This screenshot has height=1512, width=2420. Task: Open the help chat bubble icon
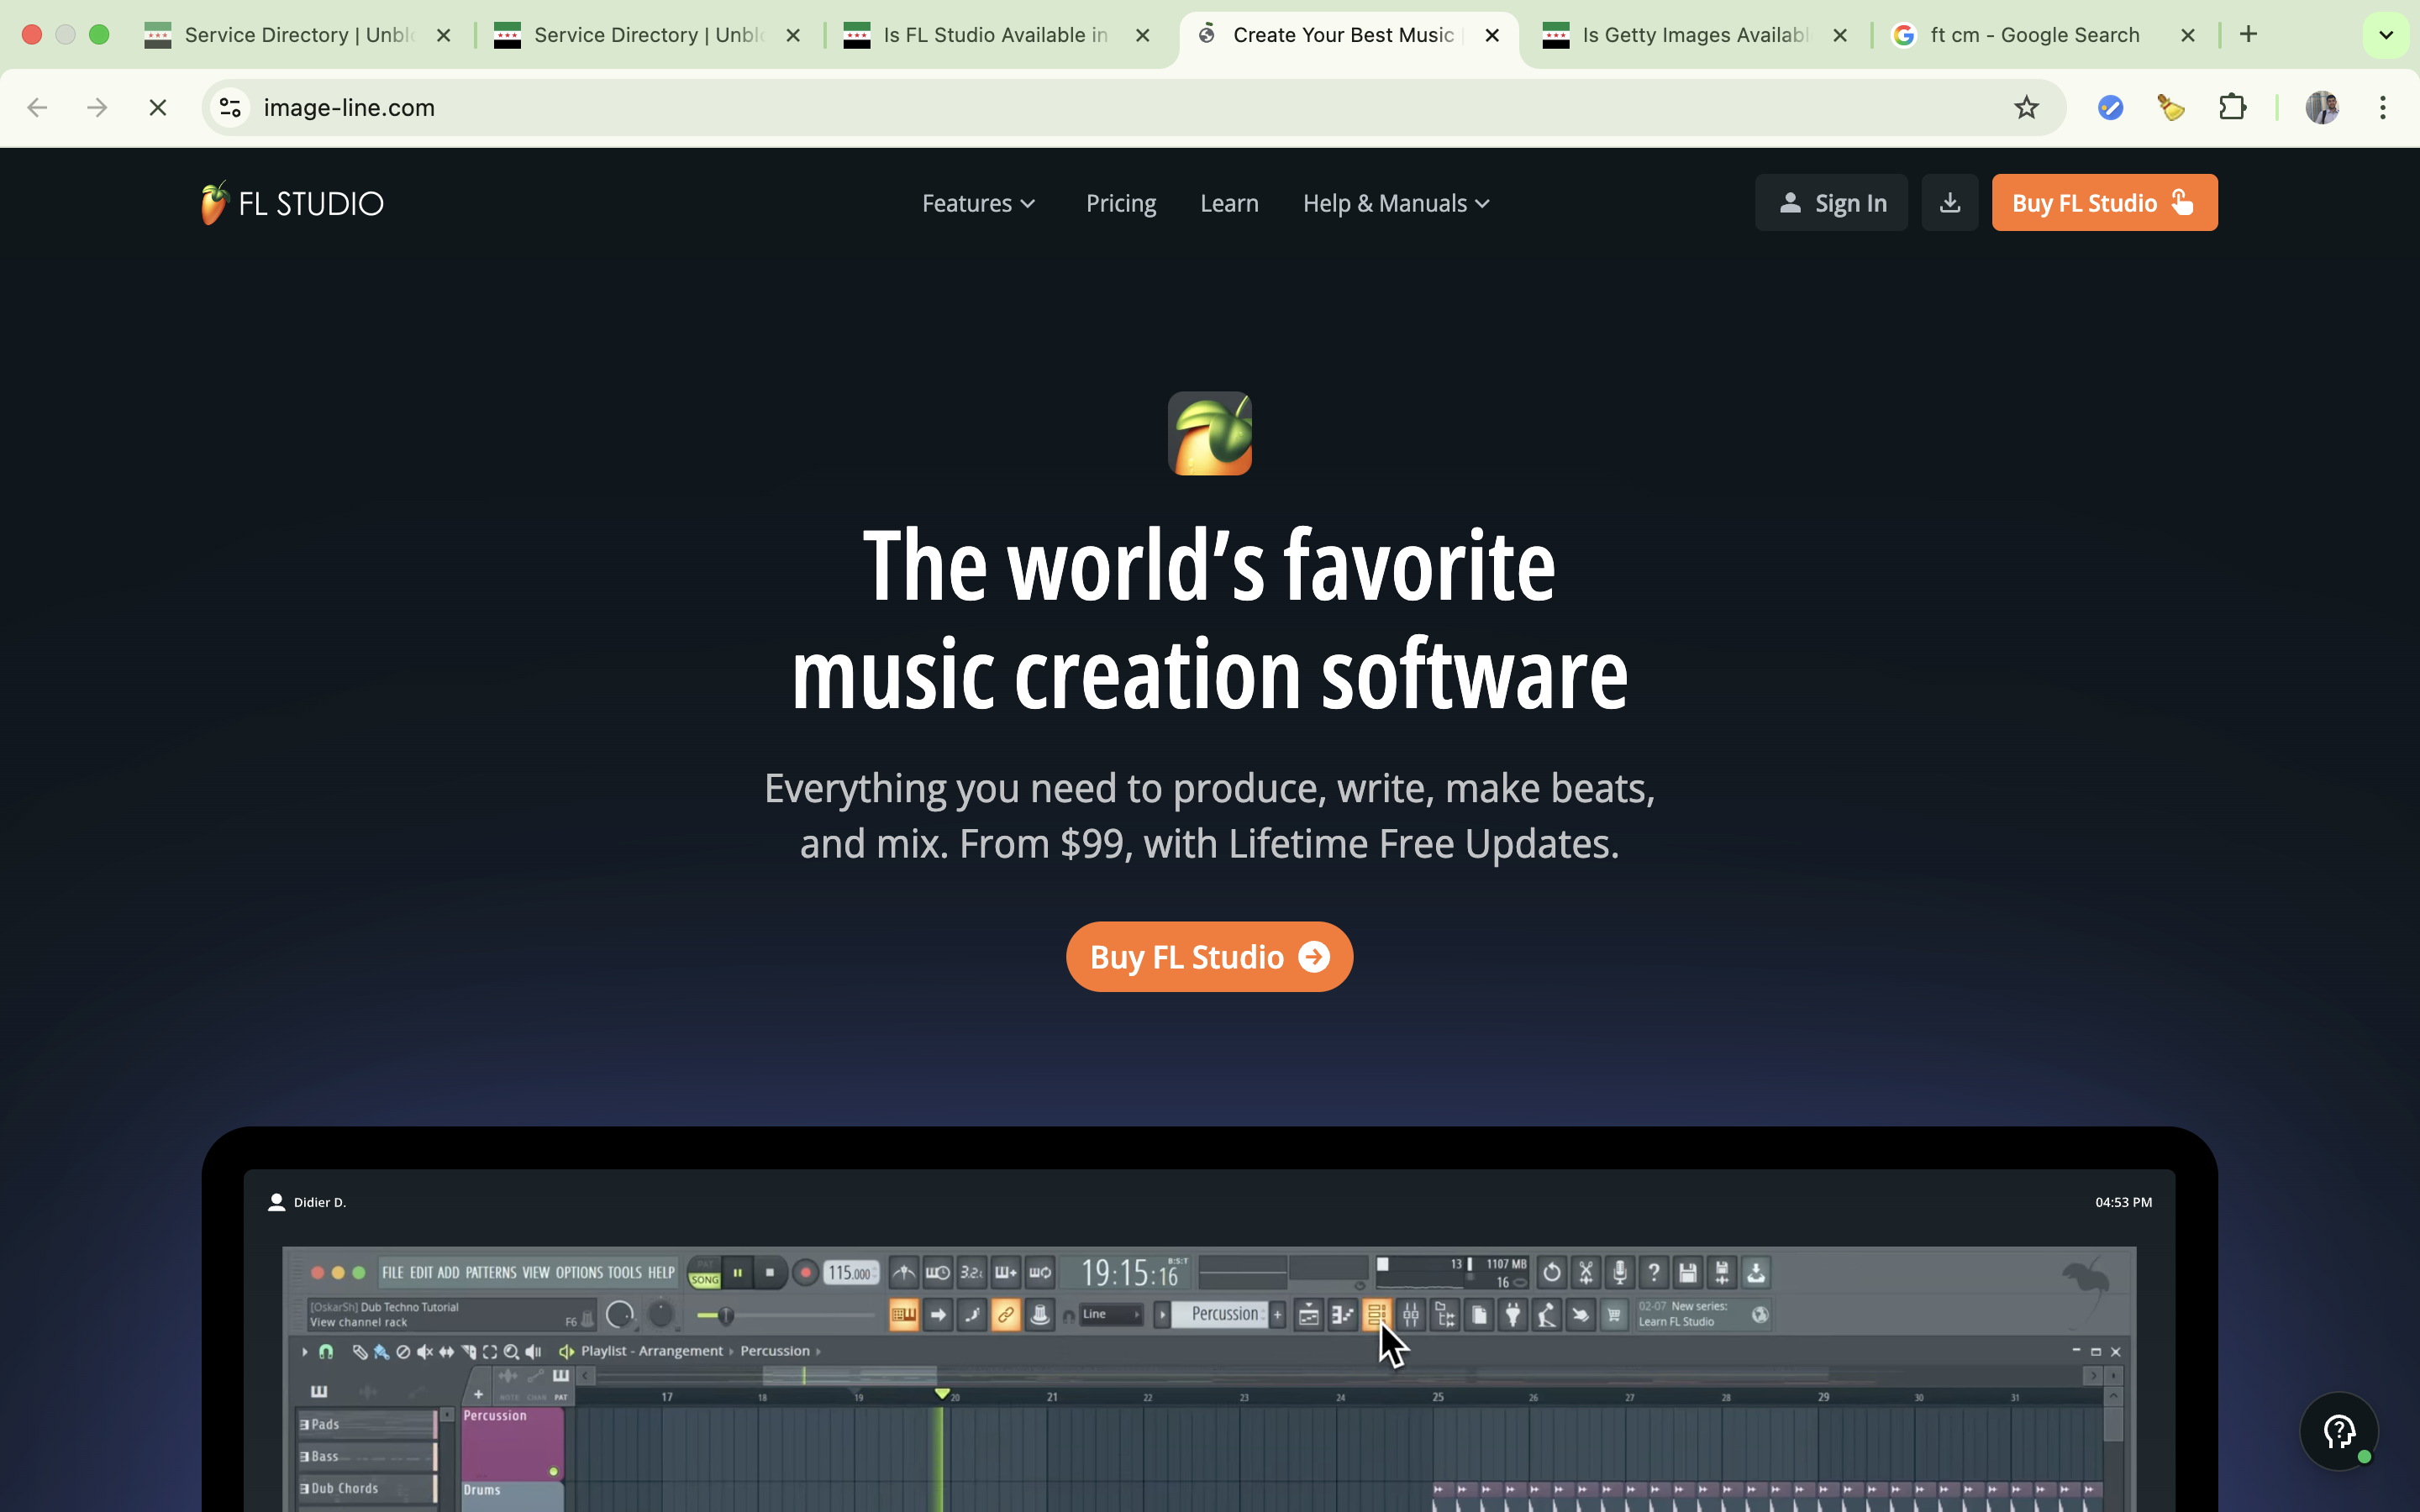point(2338,1431)
